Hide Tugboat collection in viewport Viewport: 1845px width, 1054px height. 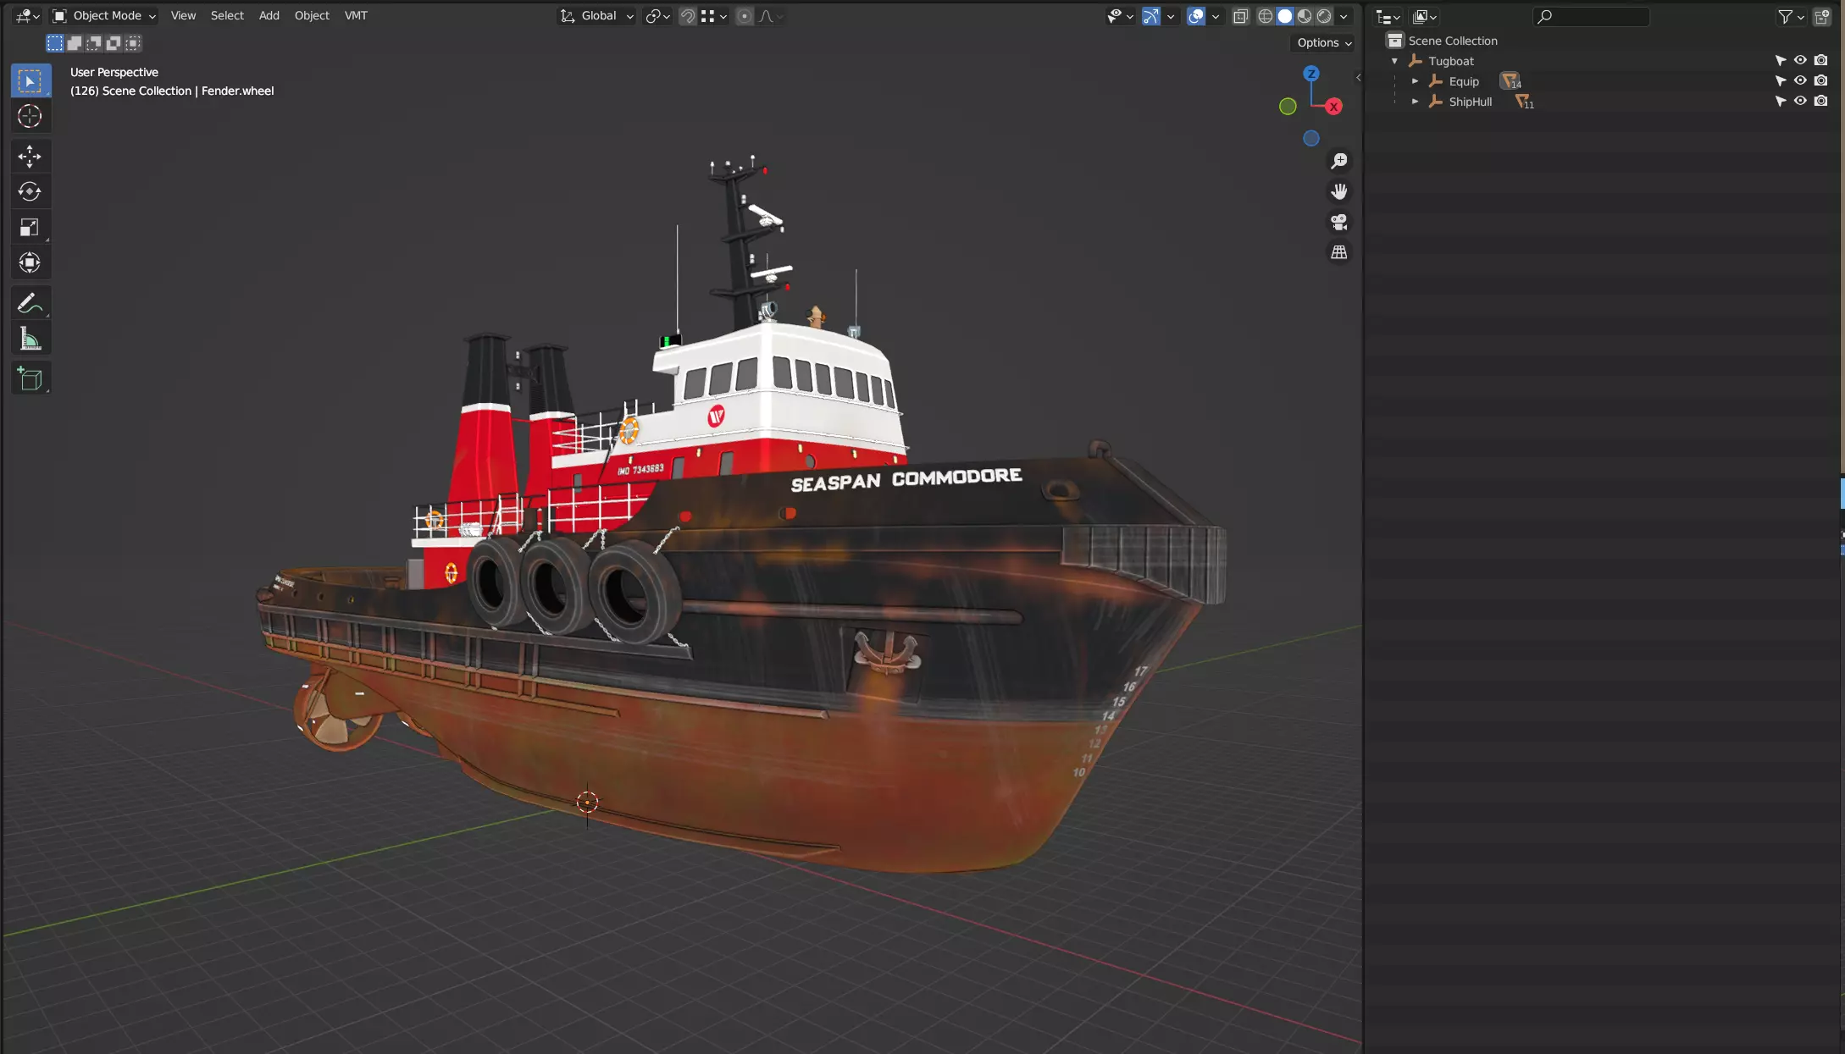1800,60
